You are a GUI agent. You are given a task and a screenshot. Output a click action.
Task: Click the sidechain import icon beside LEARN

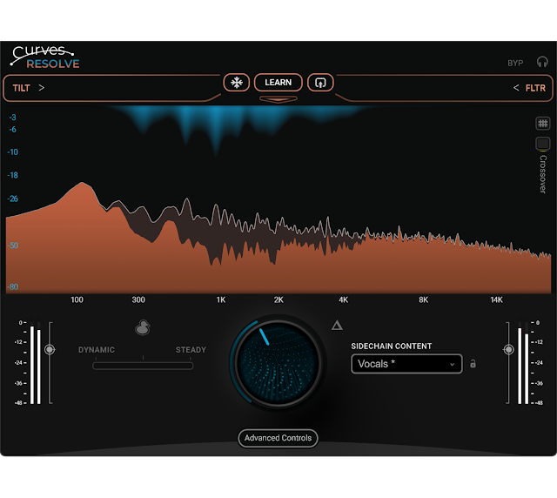(x=320, y=83)
